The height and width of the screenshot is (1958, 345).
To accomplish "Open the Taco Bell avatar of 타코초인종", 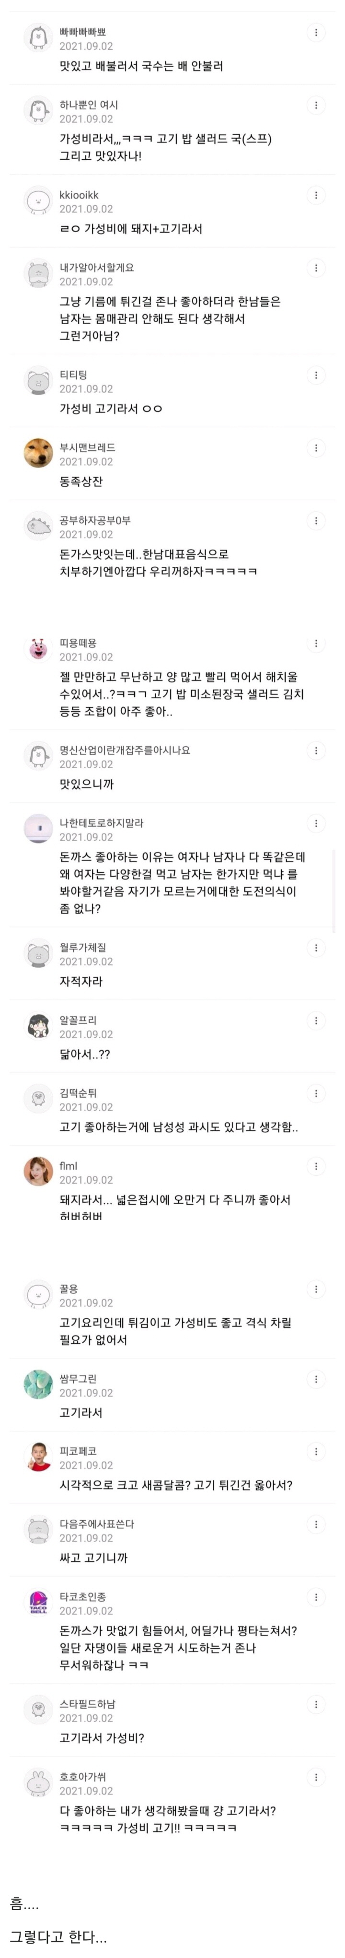I will [x=38, y=1603].
